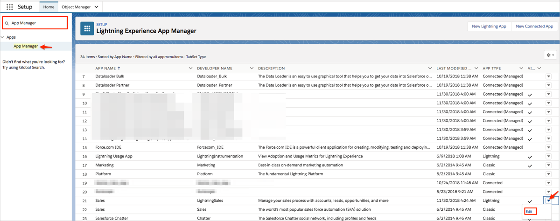Choose Edit from the row action menu

point(529,212)
